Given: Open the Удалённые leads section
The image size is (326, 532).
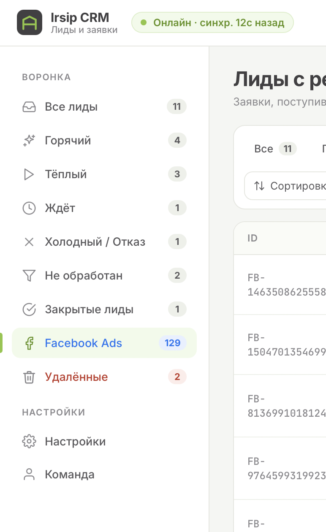Looking at the screenshot, I should (x=76, y=377).
